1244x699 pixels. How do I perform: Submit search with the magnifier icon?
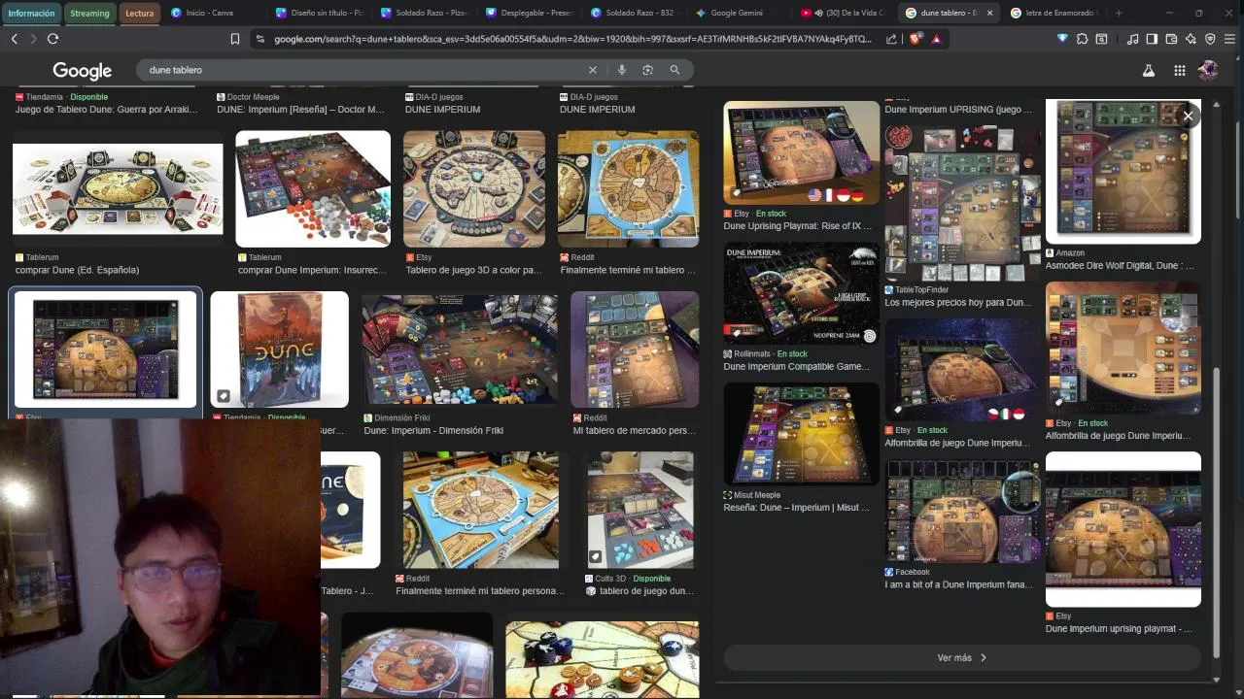[674, 70]
